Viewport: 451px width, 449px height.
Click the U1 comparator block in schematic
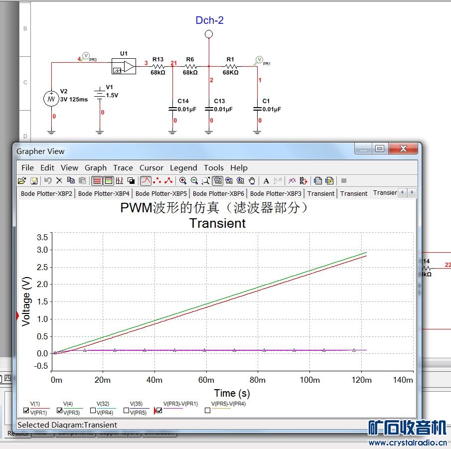(x=124, y=66)
